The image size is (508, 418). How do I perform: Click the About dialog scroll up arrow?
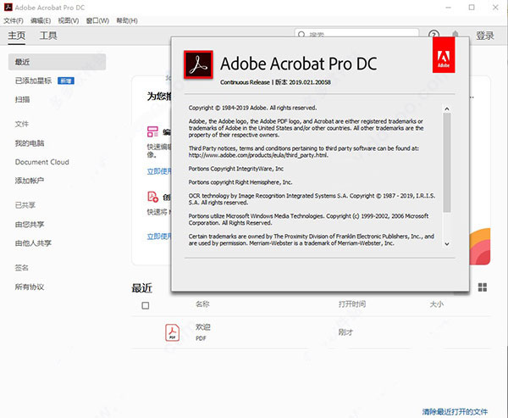coord(447,109)
